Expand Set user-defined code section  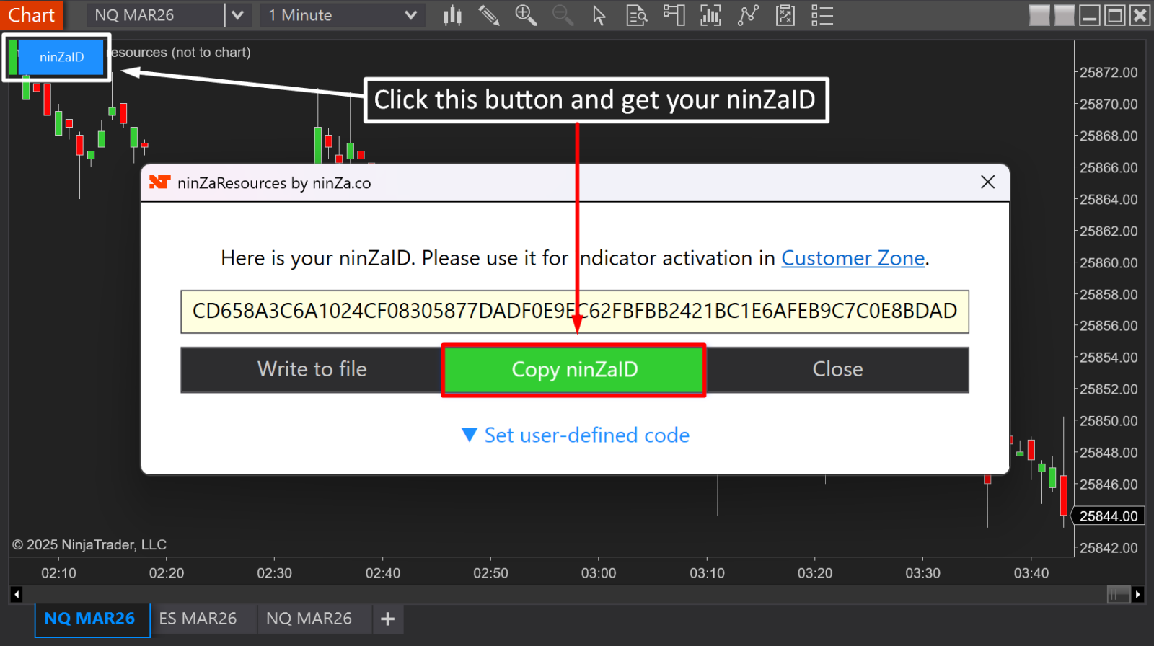coord(576,435)
